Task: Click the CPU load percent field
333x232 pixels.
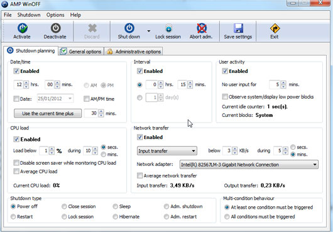Action: [44, 151]
